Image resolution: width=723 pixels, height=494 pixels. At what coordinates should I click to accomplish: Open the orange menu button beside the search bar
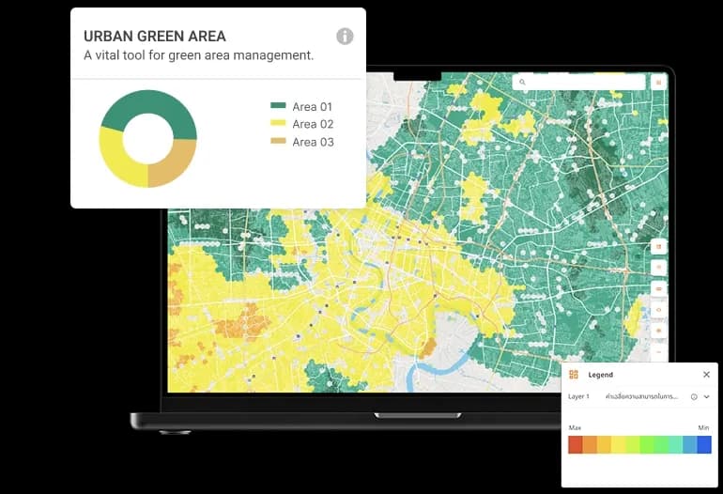658,82
